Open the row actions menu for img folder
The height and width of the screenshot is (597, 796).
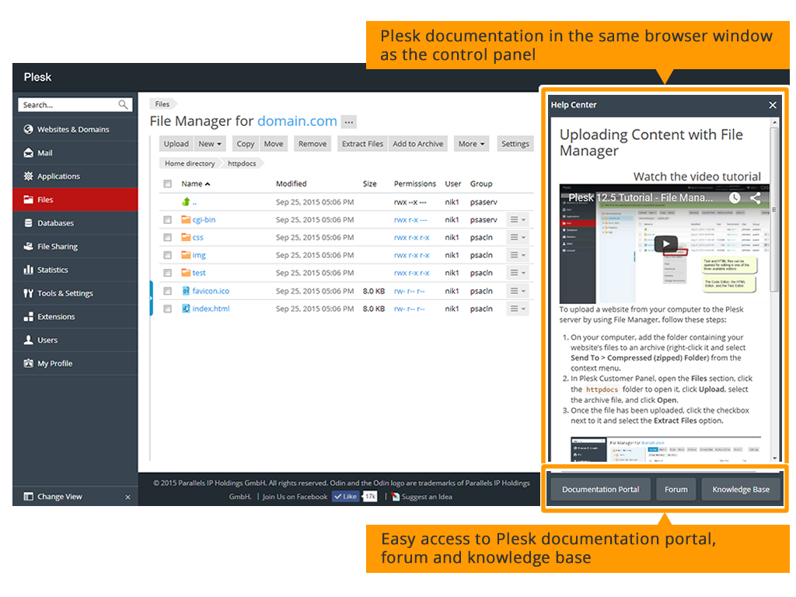[518, 256]
